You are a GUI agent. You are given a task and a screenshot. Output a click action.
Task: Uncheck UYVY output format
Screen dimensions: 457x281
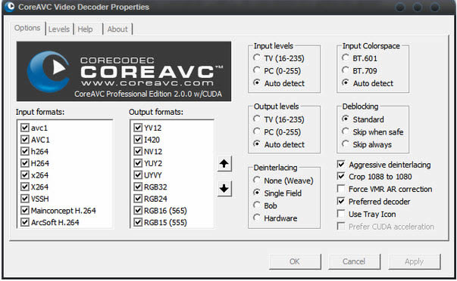pyautogui.click(x=138, y=175)
